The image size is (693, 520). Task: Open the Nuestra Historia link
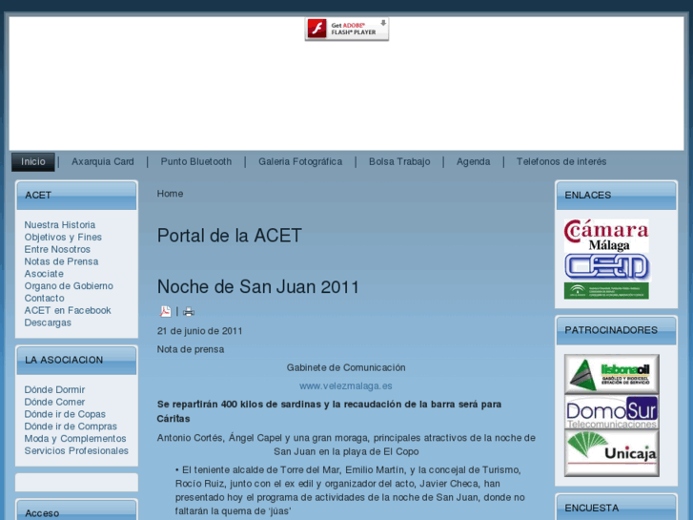[60, 225]
